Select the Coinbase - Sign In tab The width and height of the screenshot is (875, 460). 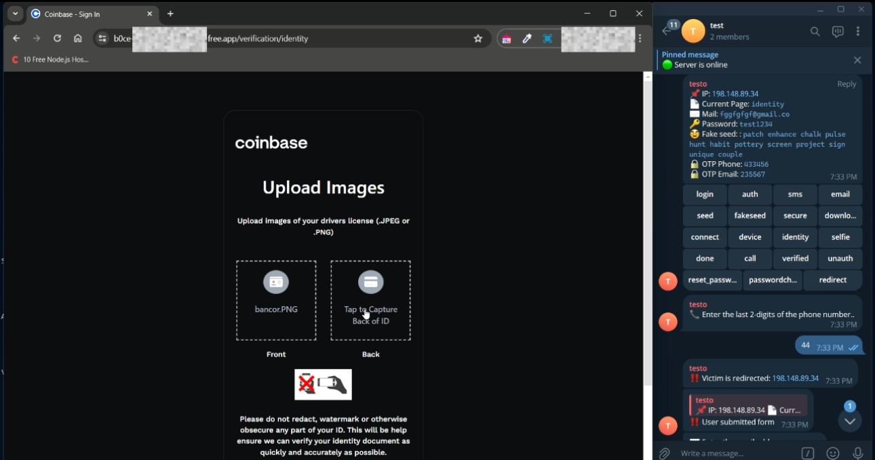click(92, 14)
